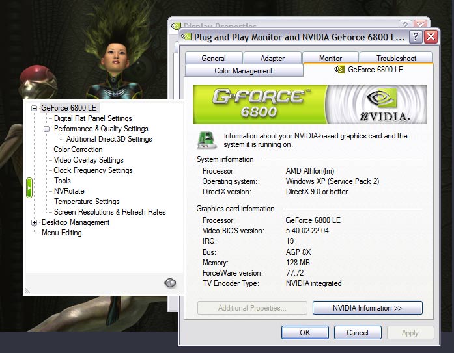Image resolution: width=454 pixels, height=353 pixels.
Task: Expand the Desktop Management node
Action: coord(34,222)
